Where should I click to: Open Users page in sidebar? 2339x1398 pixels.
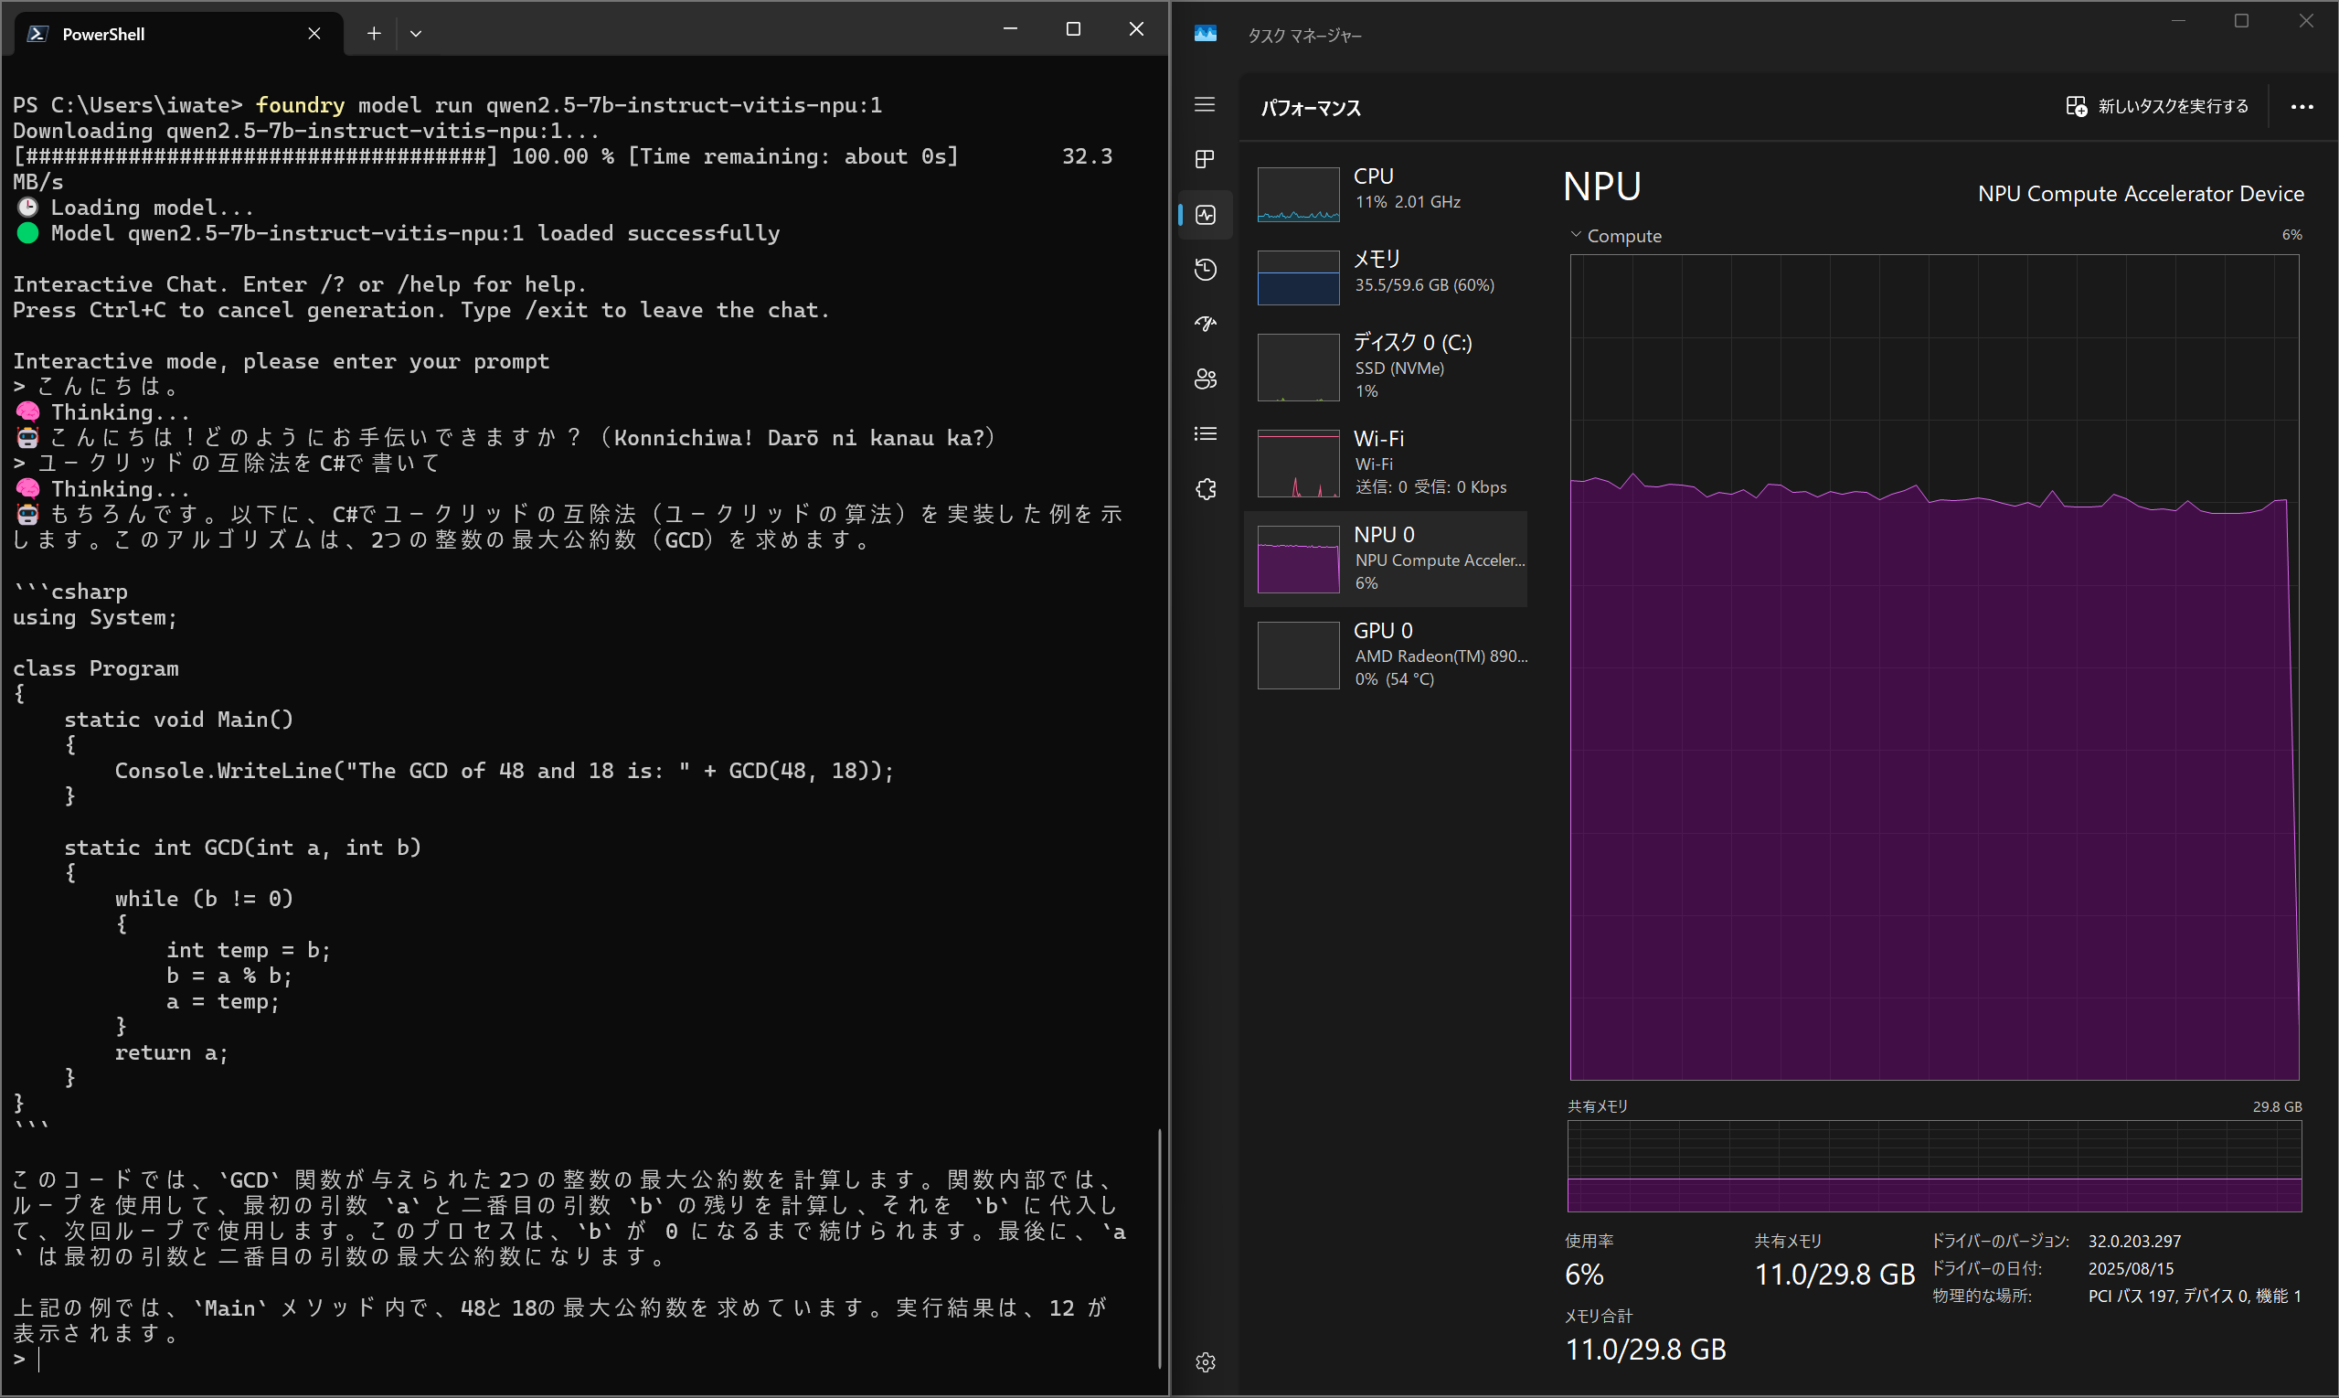[x=1205, y=379]
